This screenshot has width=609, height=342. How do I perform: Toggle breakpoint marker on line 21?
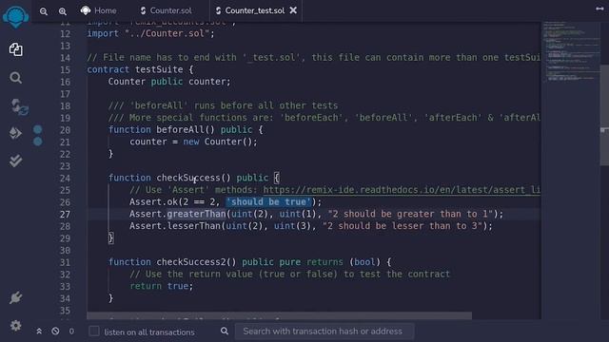pyautogui.click(x=38, y=142)
